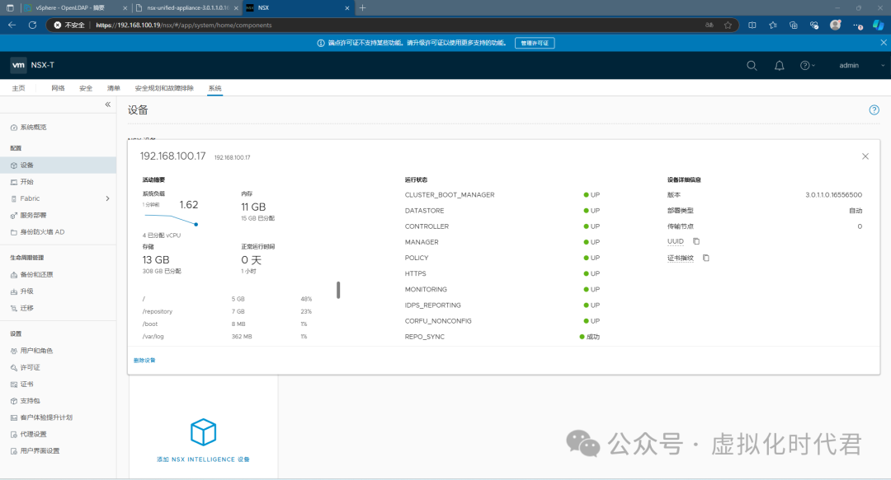Dismiss the blue license banner
The height and width of the screenshot is (480, 891).
(884, 43)
